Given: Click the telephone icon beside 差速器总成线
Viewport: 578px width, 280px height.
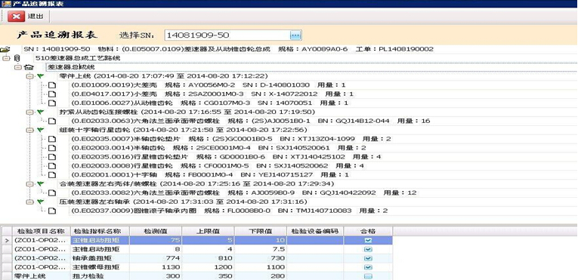Looking at the screenshot, I should (x=29, y=67).
